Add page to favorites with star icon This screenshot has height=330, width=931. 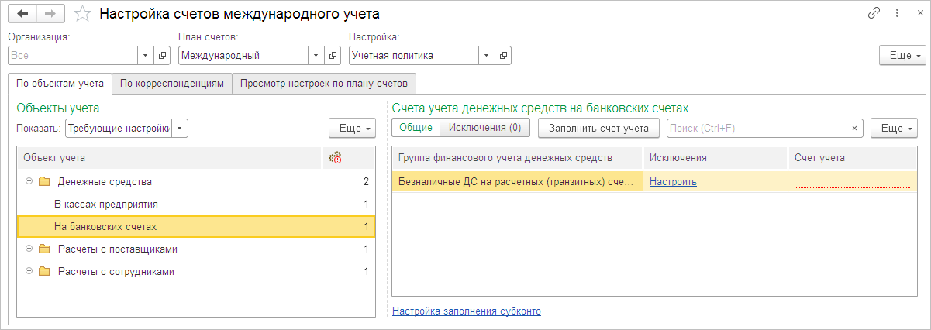pos(80,14)
